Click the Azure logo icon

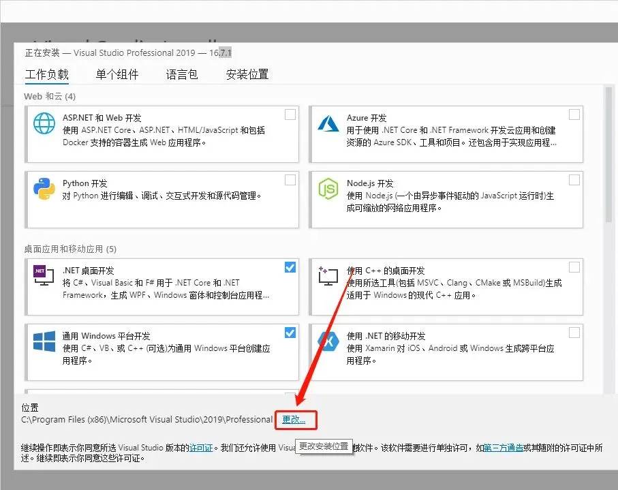pos(328,123)
